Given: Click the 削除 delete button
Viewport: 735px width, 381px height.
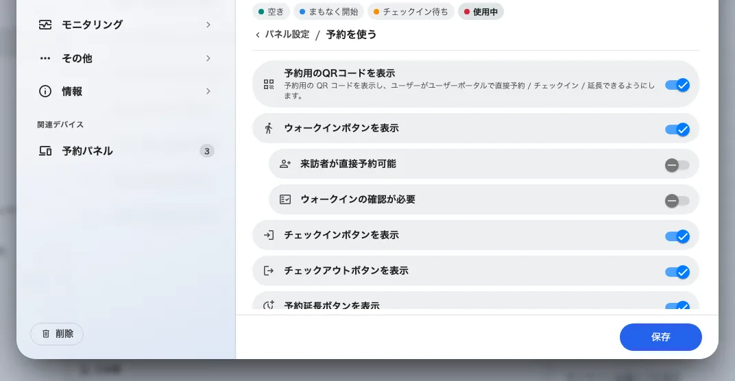Looking at the screenshot, I should pos(57,334).
